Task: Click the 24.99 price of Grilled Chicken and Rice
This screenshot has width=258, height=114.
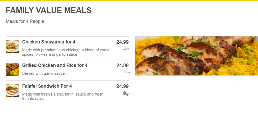Action: tap(122, 66)
